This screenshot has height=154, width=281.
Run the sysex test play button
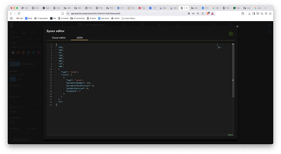[231, 34]
